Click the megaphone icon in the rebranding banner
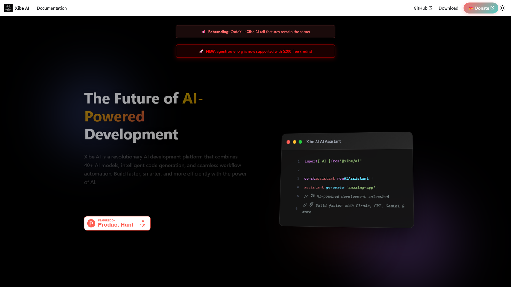 203,32
